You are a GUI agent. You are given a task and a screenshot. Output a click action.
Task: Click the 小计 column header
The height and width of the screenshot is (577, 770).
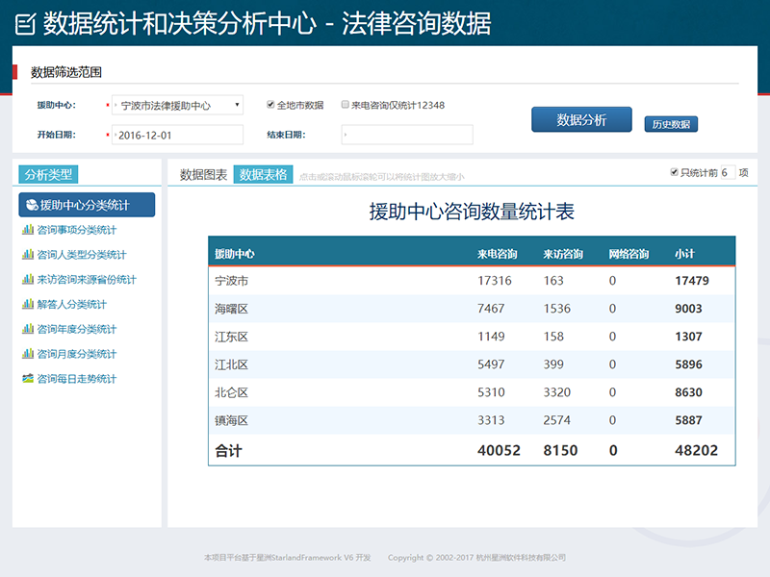pyautogui.click(x=684, y=254)
